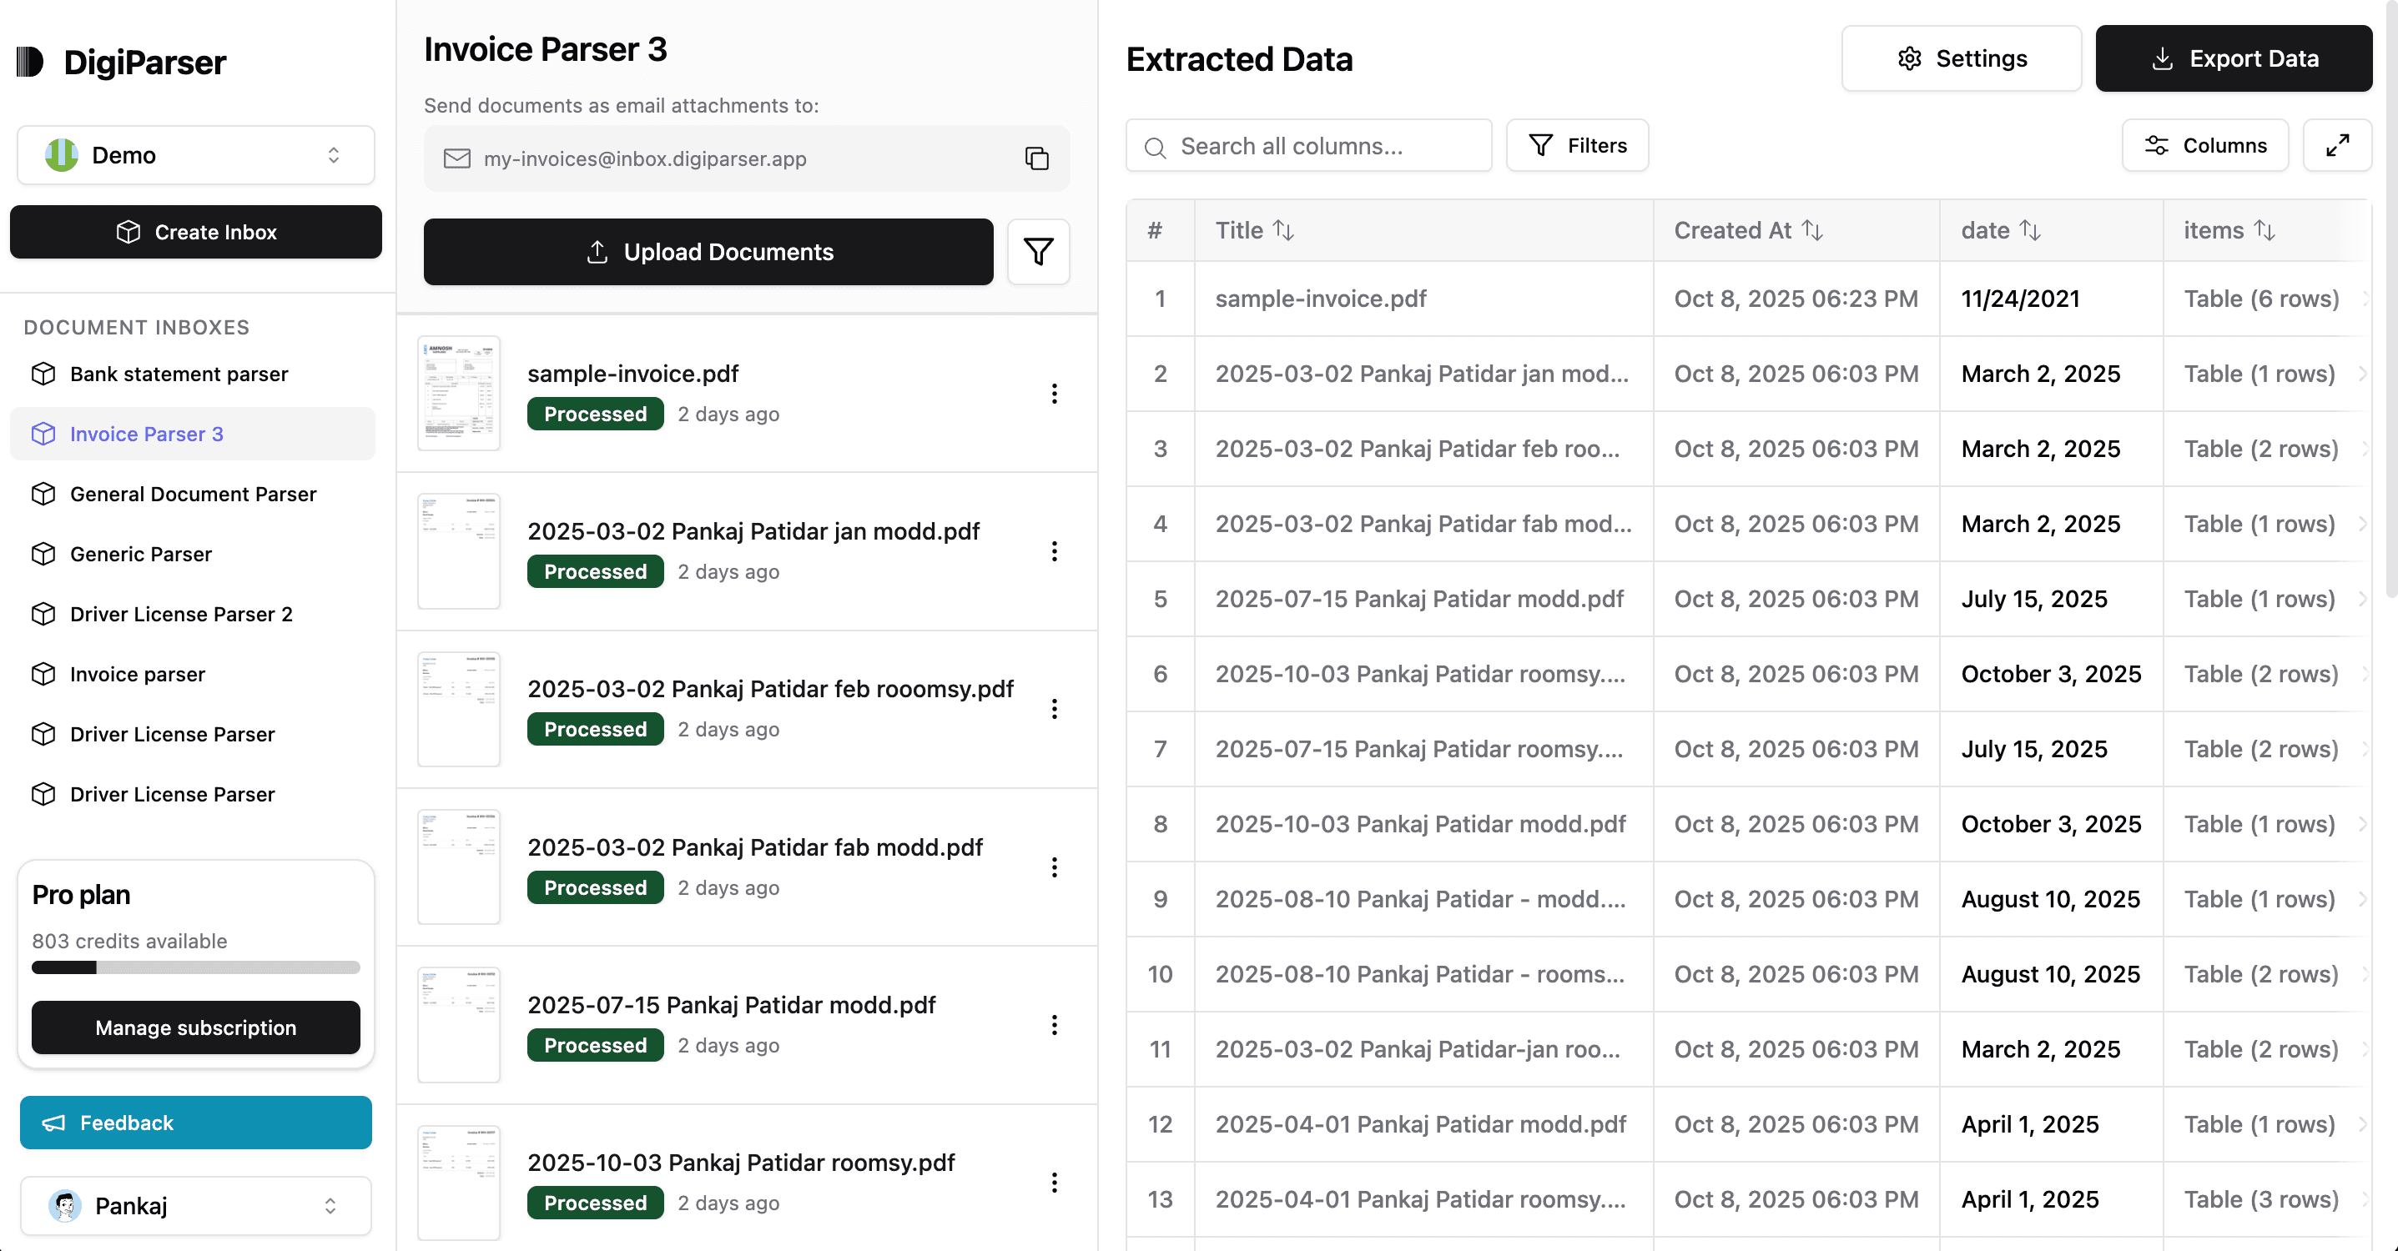This screenshot has height=1251, width=2398.
Task: Click the Upload Documents button
Action: click(x=708, y=251)
